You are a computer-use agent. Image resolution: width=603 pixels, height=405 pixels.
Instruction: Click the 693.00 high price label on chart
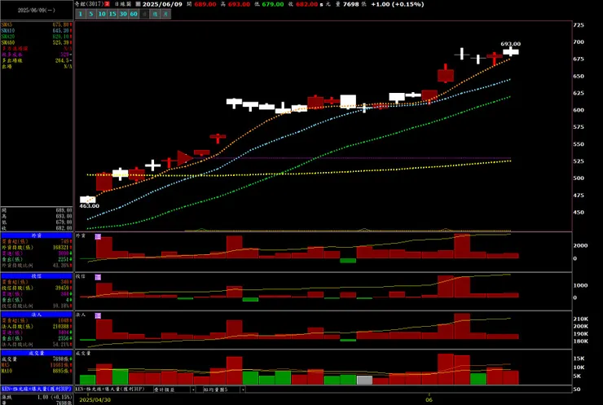[x=511, y=44]
